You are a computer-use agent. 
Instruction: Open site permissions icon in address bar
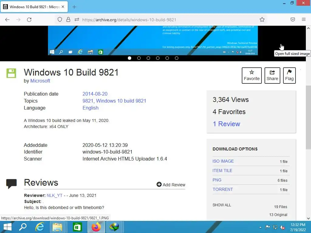tap(77, 19)
